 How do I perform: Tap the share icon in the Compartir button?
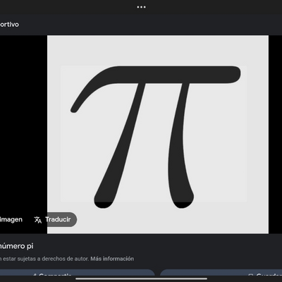(x=35, y=274)
